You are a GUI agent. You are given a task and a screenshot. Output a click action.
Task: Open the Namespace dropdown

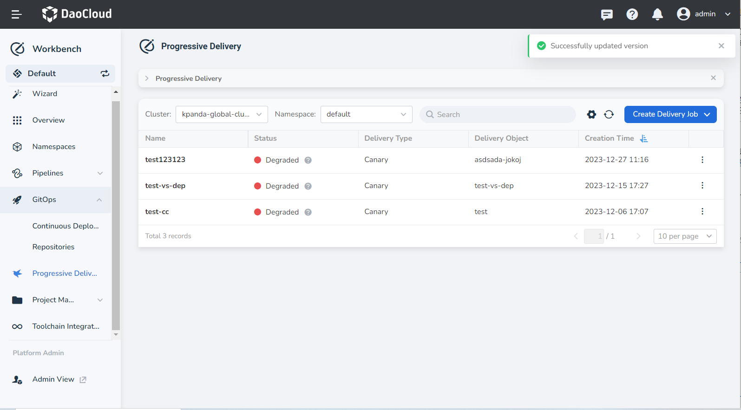tap(366, 114)
